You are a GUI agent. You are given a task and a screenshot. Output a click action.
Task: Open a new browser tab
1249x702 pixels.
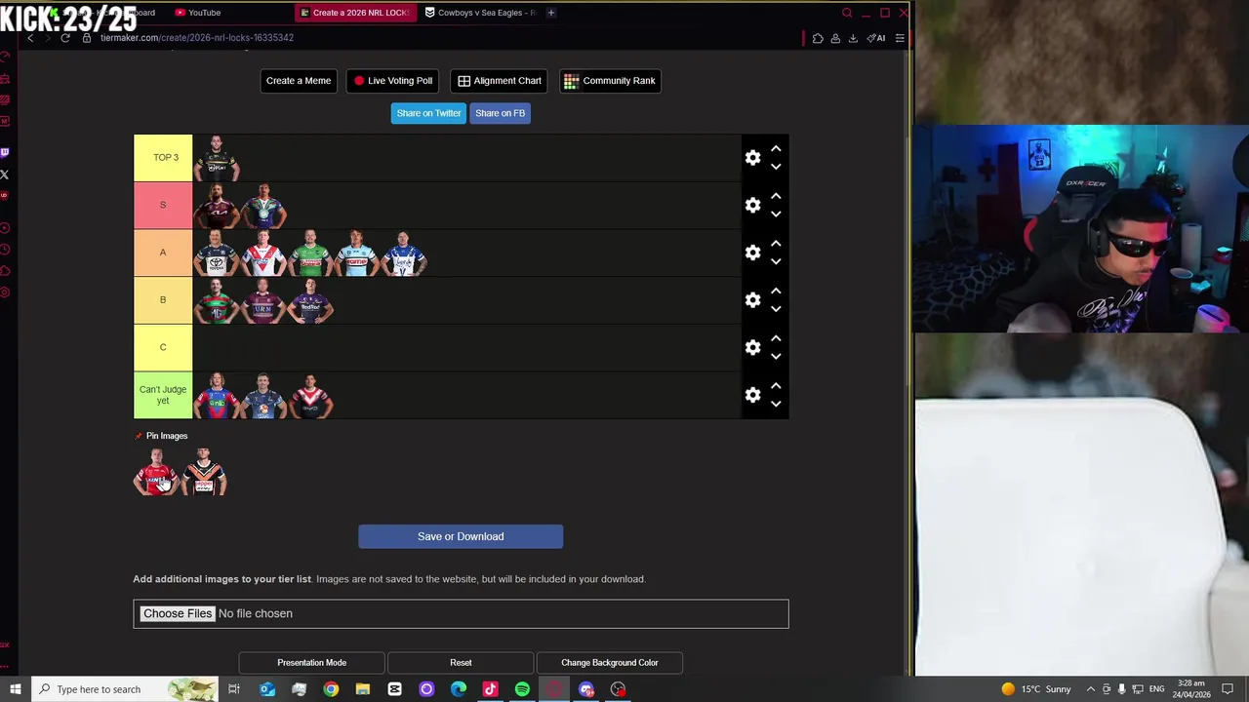point(551,13)
